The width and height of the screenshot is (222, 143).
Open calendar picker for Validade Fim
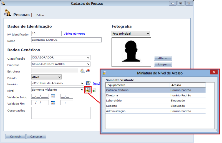coord(53,103)
